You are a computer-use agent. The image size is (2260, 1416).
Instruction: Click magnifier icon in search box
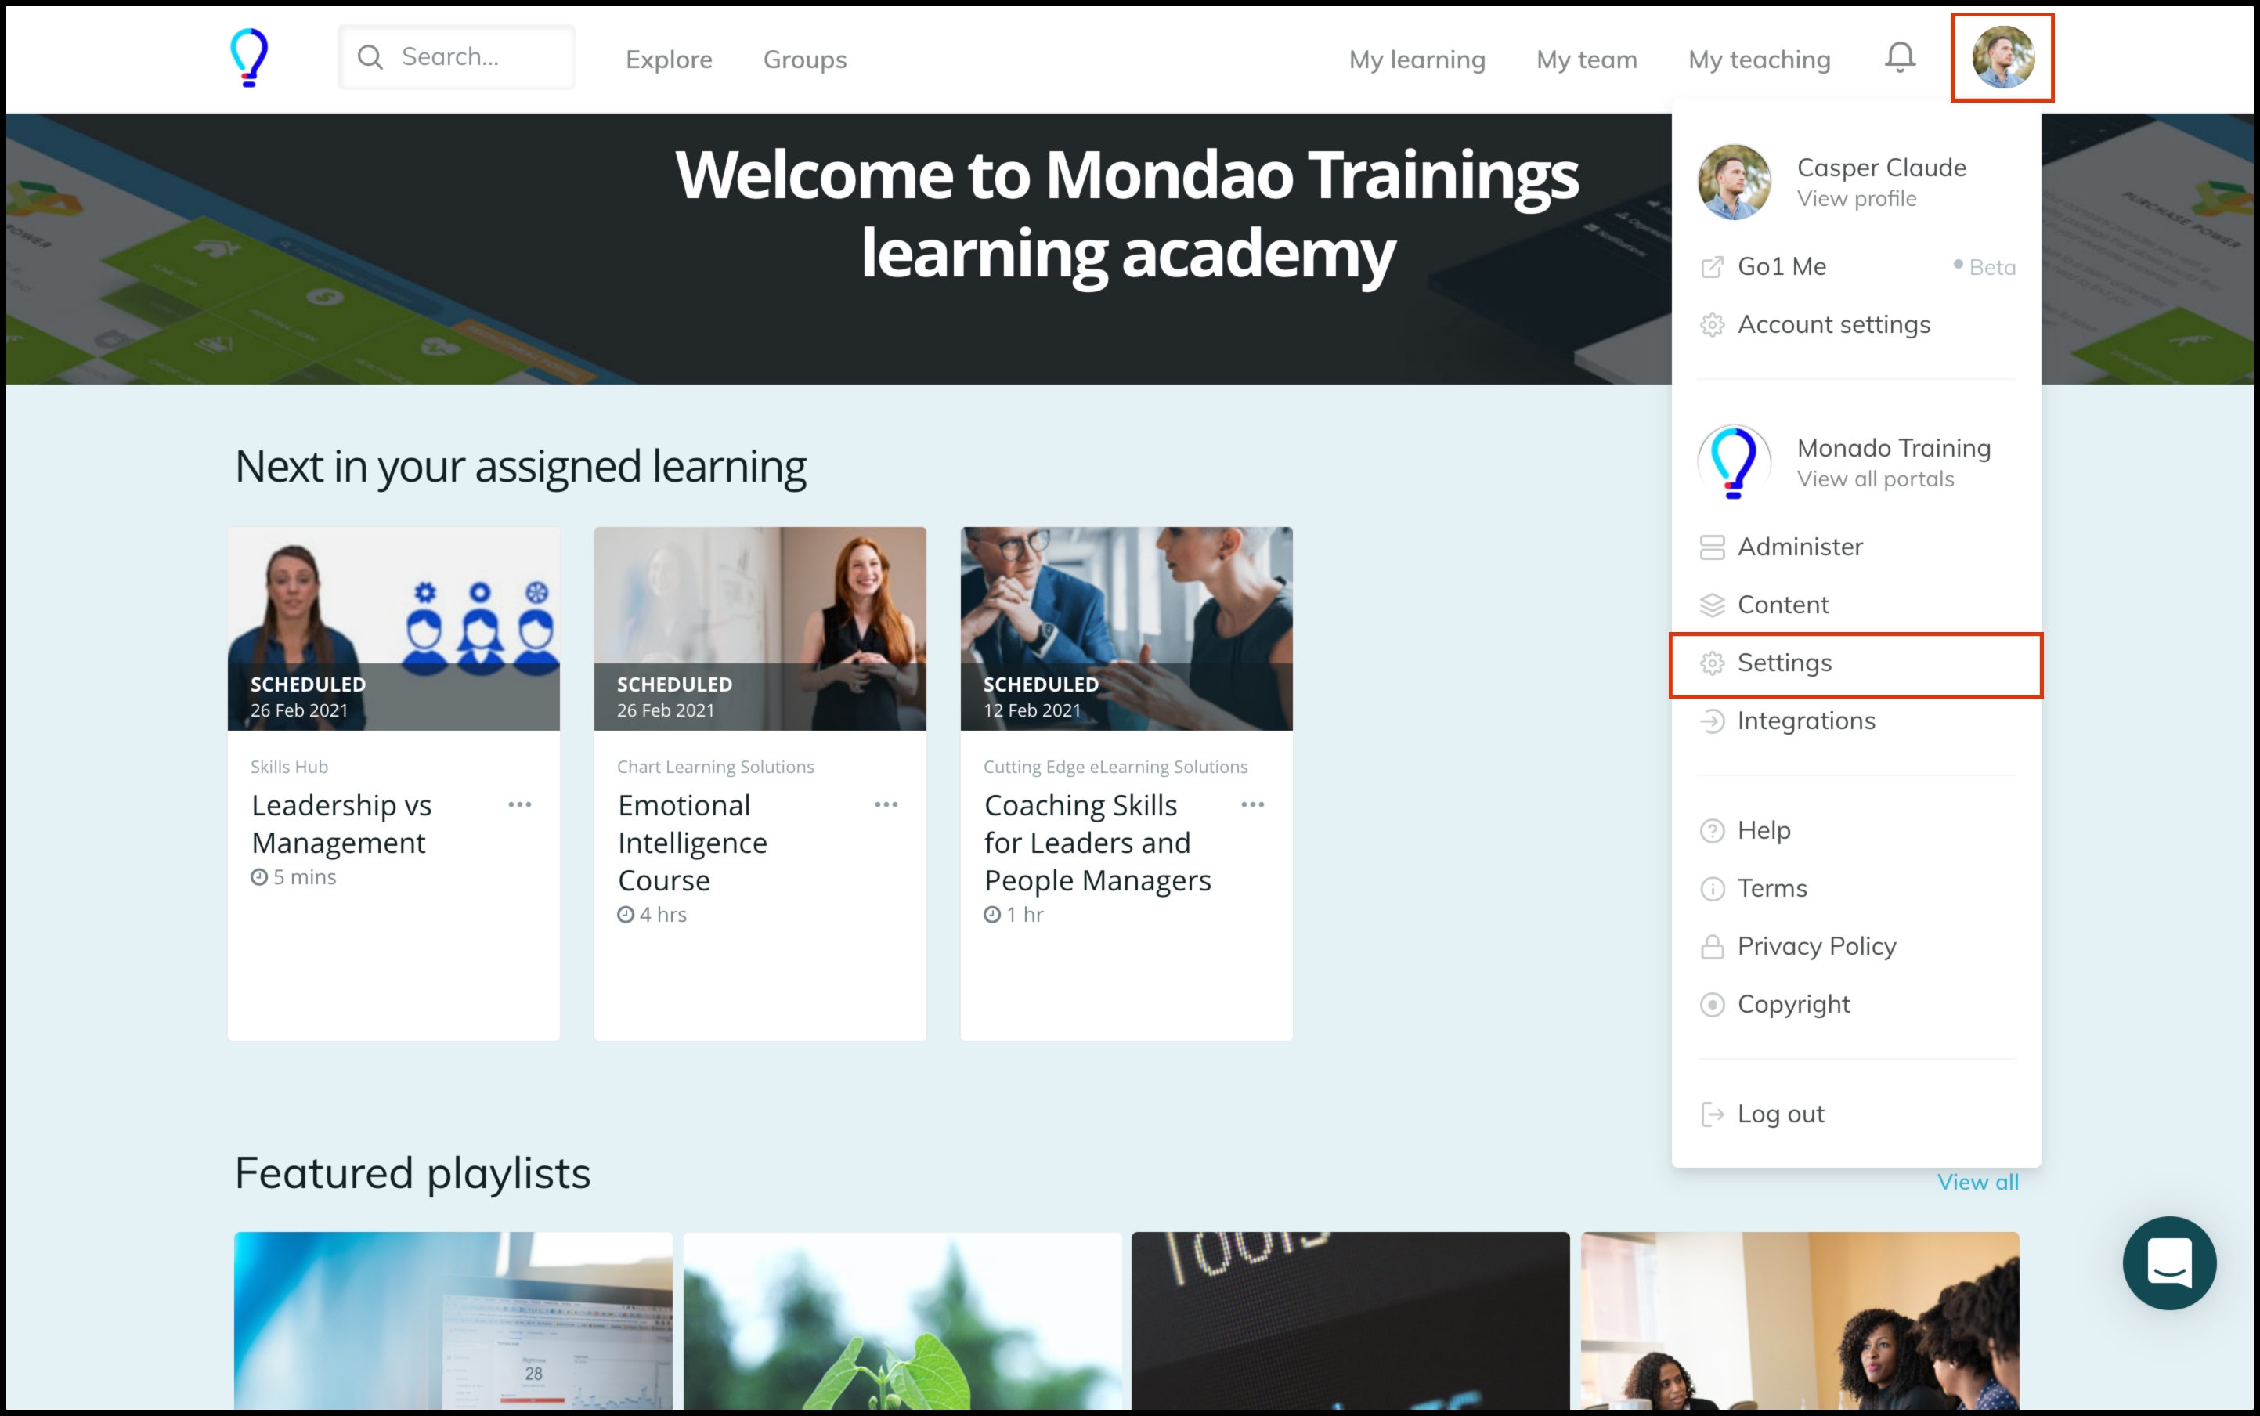click(x=370, y=57)
